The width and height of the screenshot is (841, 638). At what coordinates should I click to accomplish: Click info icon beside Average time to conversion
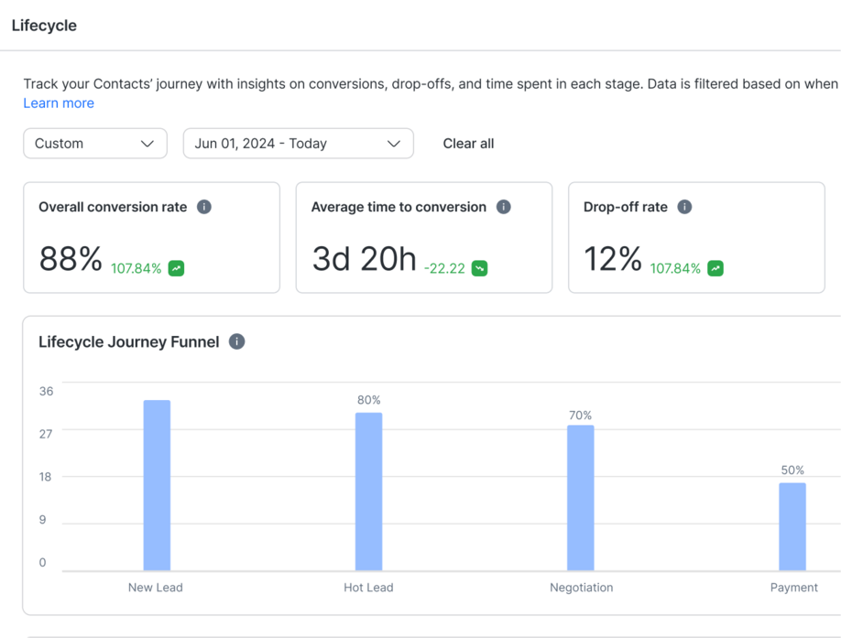(503, 207)
